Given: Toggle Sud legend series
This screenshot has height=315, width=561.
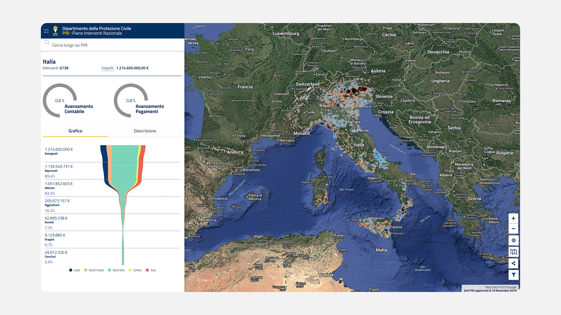Looking at the screenshot, I should tap(151, 270).
